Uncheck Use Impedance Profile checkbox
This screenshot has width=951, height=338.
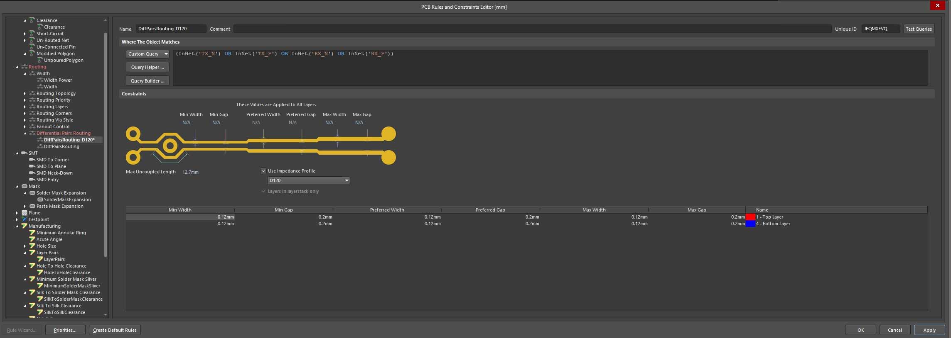click(x=263, y=171)
